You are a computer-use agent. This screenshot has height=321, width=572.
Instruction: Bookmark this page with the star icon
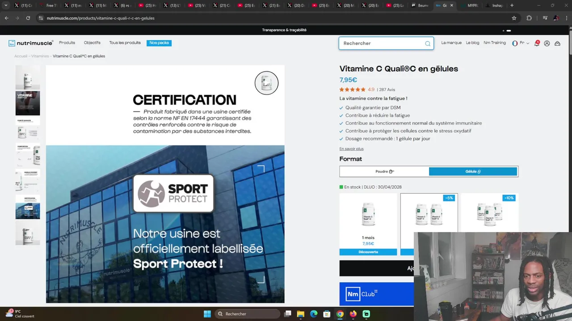tap(514, 18)
